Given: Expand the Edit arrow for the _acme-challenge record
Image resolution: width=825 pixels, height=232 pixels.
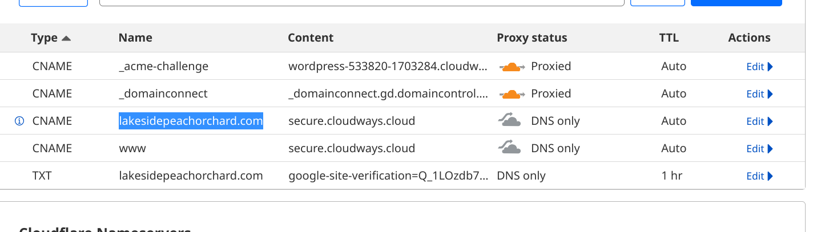Looking at the screenshot, I should coord(770,67).
